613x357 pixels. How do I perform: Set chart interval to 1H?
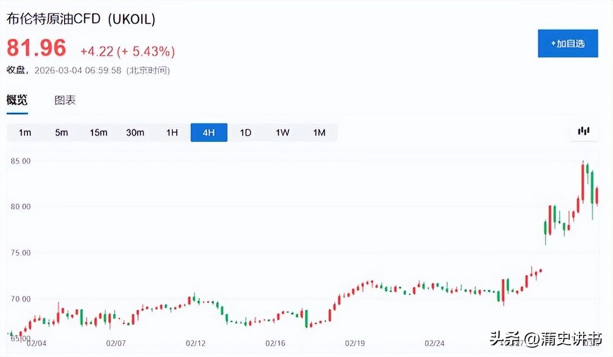(x=172, y=133)
